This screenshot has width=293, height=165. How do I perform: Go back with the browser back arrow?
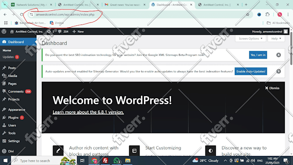5,14
